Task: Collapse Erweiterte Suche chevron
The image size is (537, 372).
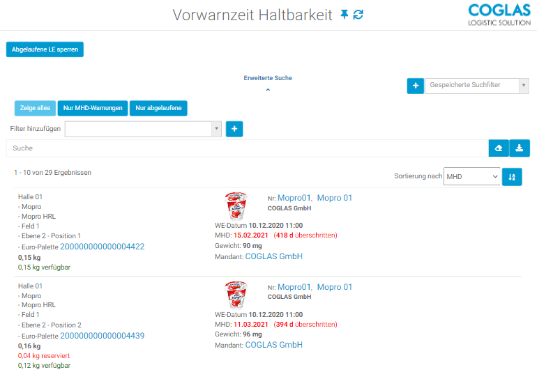Action: pos(268,90)
